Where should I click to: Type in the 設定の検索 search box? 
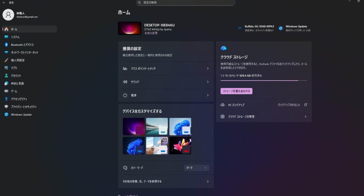186,3
